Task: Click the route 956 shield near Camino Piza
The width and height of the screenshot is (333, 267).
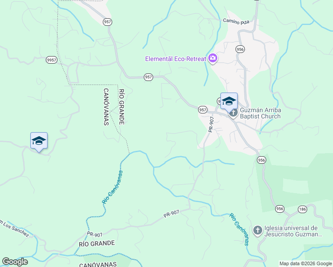Action: 240,49
